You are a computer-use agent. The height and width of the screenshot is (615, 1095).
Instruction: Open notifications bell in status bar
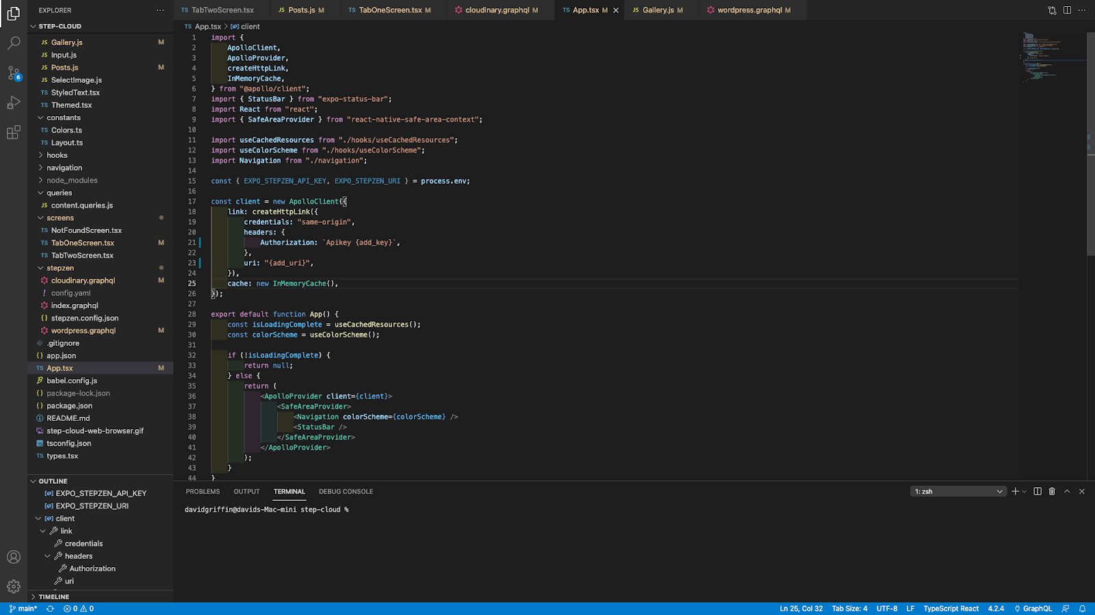point(1083,609)
